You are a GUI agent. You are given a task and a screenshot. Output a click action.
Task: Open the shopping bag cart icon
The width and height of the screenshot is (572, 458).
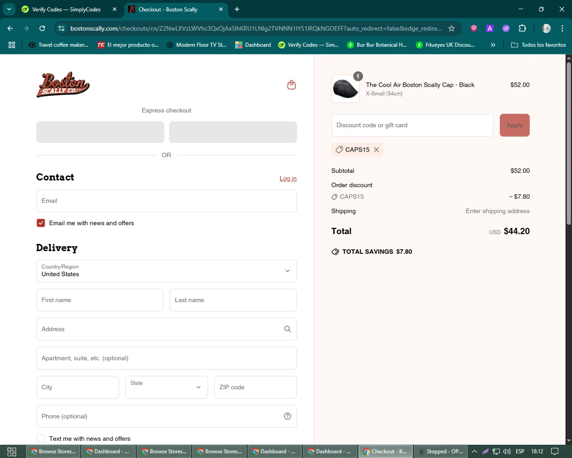tap(291, 85)
